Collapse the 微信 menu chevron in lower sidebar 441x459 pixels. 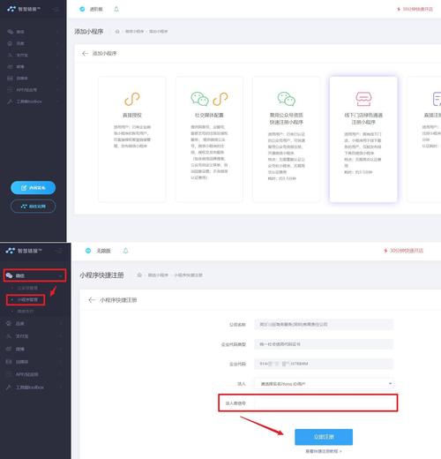[61, 275]
